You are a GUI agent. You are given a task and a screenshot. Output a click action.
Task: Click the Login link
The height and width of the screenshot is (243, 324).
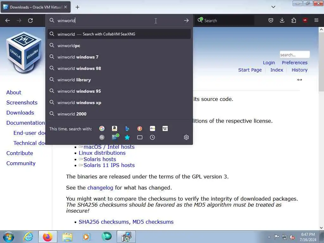[269, 63]
